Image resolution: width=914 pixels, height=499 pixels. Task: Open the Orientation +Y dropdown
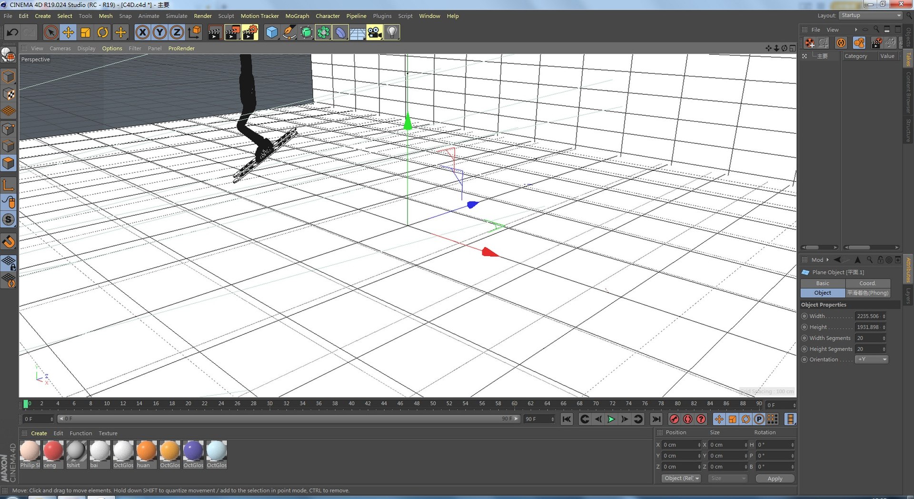pyautogui.click(x=872, y=359)
